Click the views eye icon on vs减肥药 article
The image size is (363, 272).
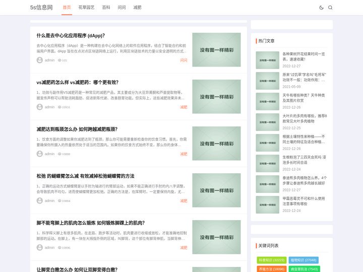pyautogui.click(x=59, y=107)
